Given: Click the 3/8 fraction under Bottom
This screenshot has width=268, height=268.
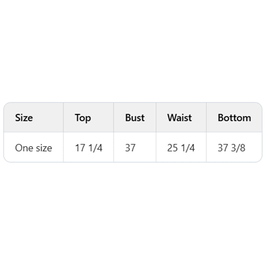Looking at the screenshot, I should click(x=239, y=148).
